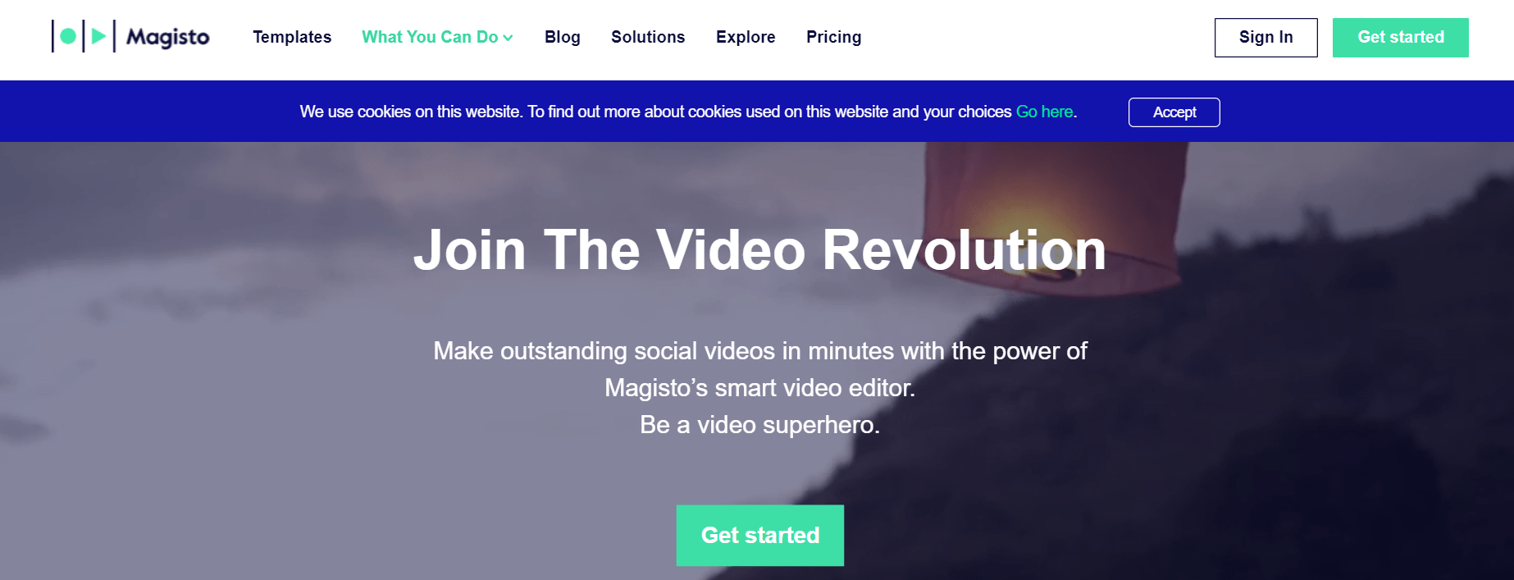
Task: Open the Pricing page
Action: tap(833, 37)
